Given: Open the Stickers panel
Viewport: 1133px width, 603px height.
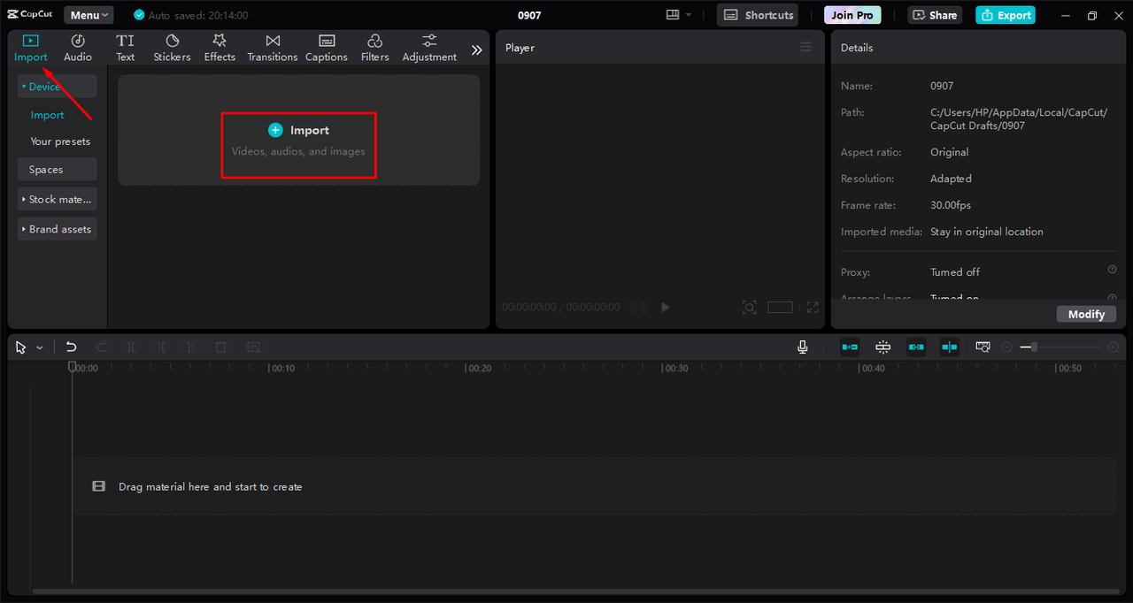Looking at the screenshot, I should pos(172,48).
